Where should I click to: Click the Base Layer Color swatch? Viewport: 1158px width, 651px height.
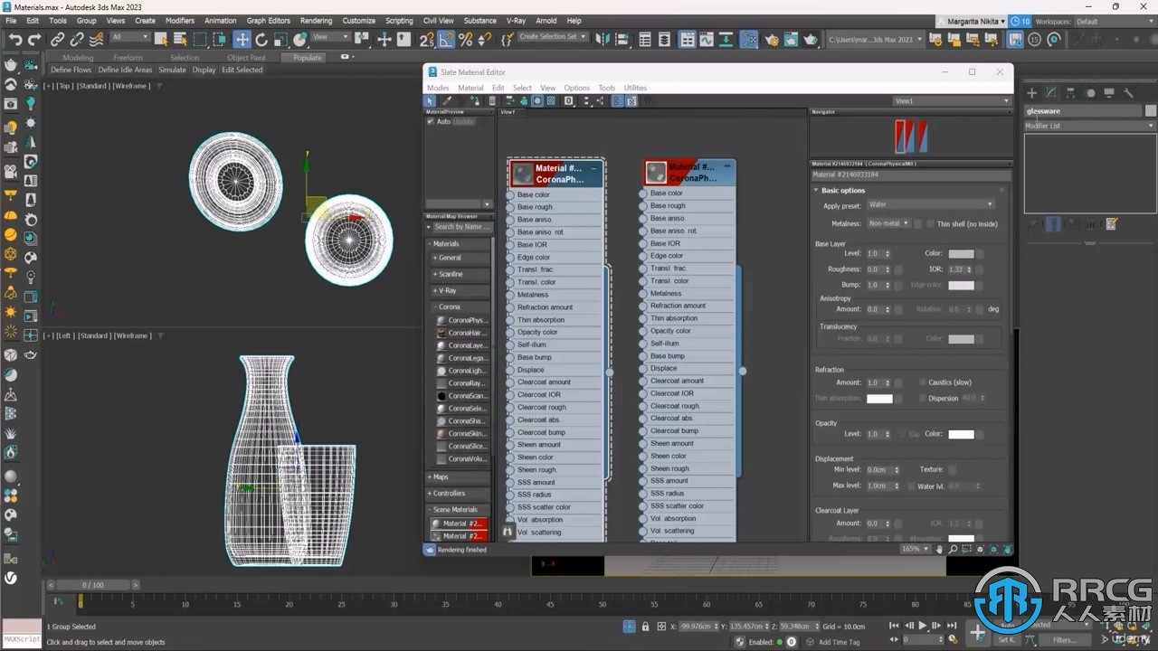click(961, 254)
